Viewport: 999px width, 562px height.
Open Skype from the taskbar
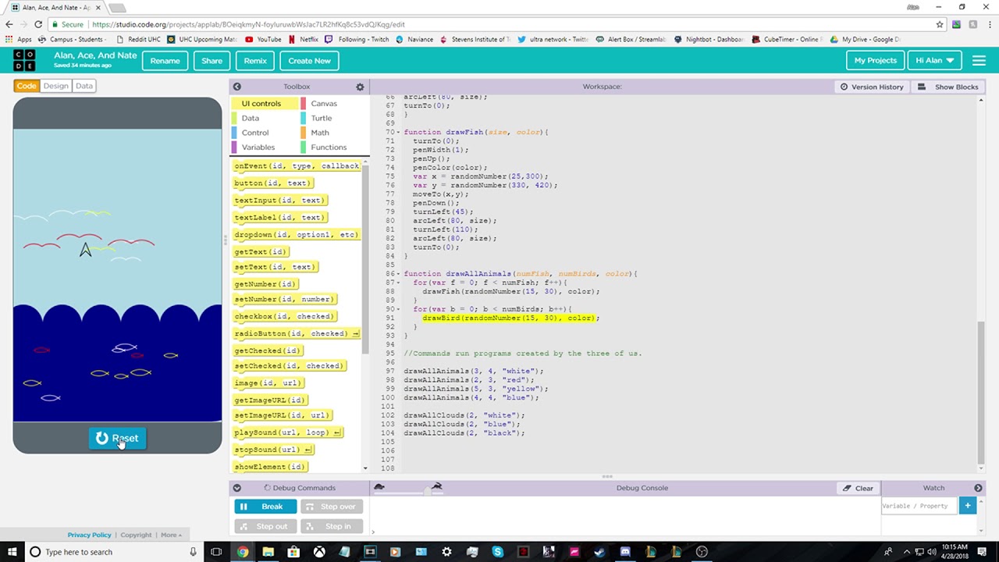[497, 552]
